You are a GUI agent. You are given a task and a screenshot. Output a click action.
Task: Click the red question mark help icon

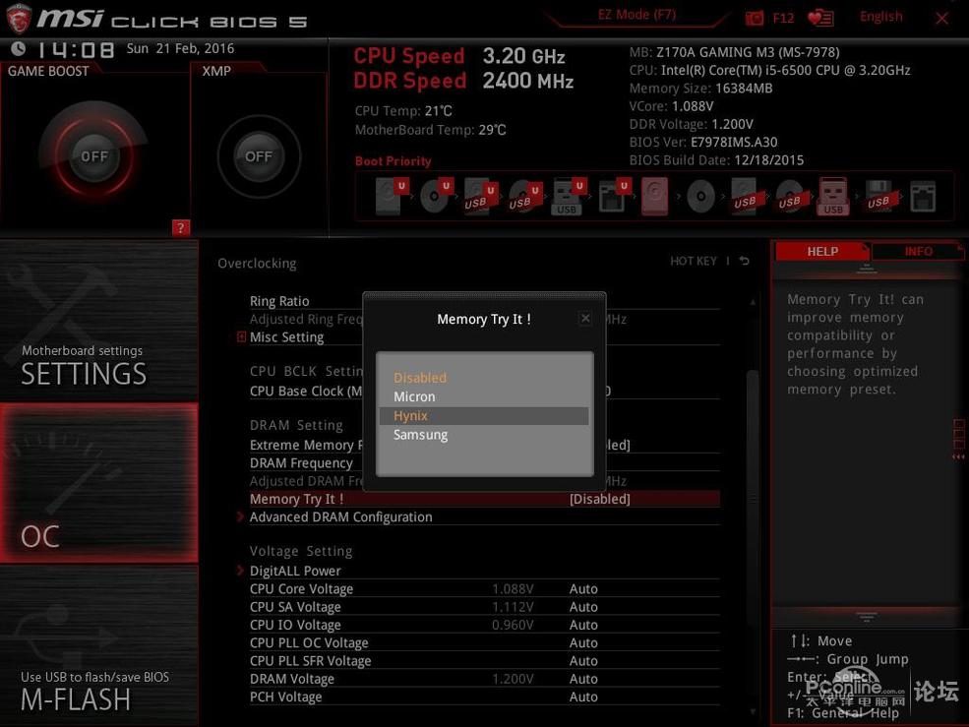point(180,227)
